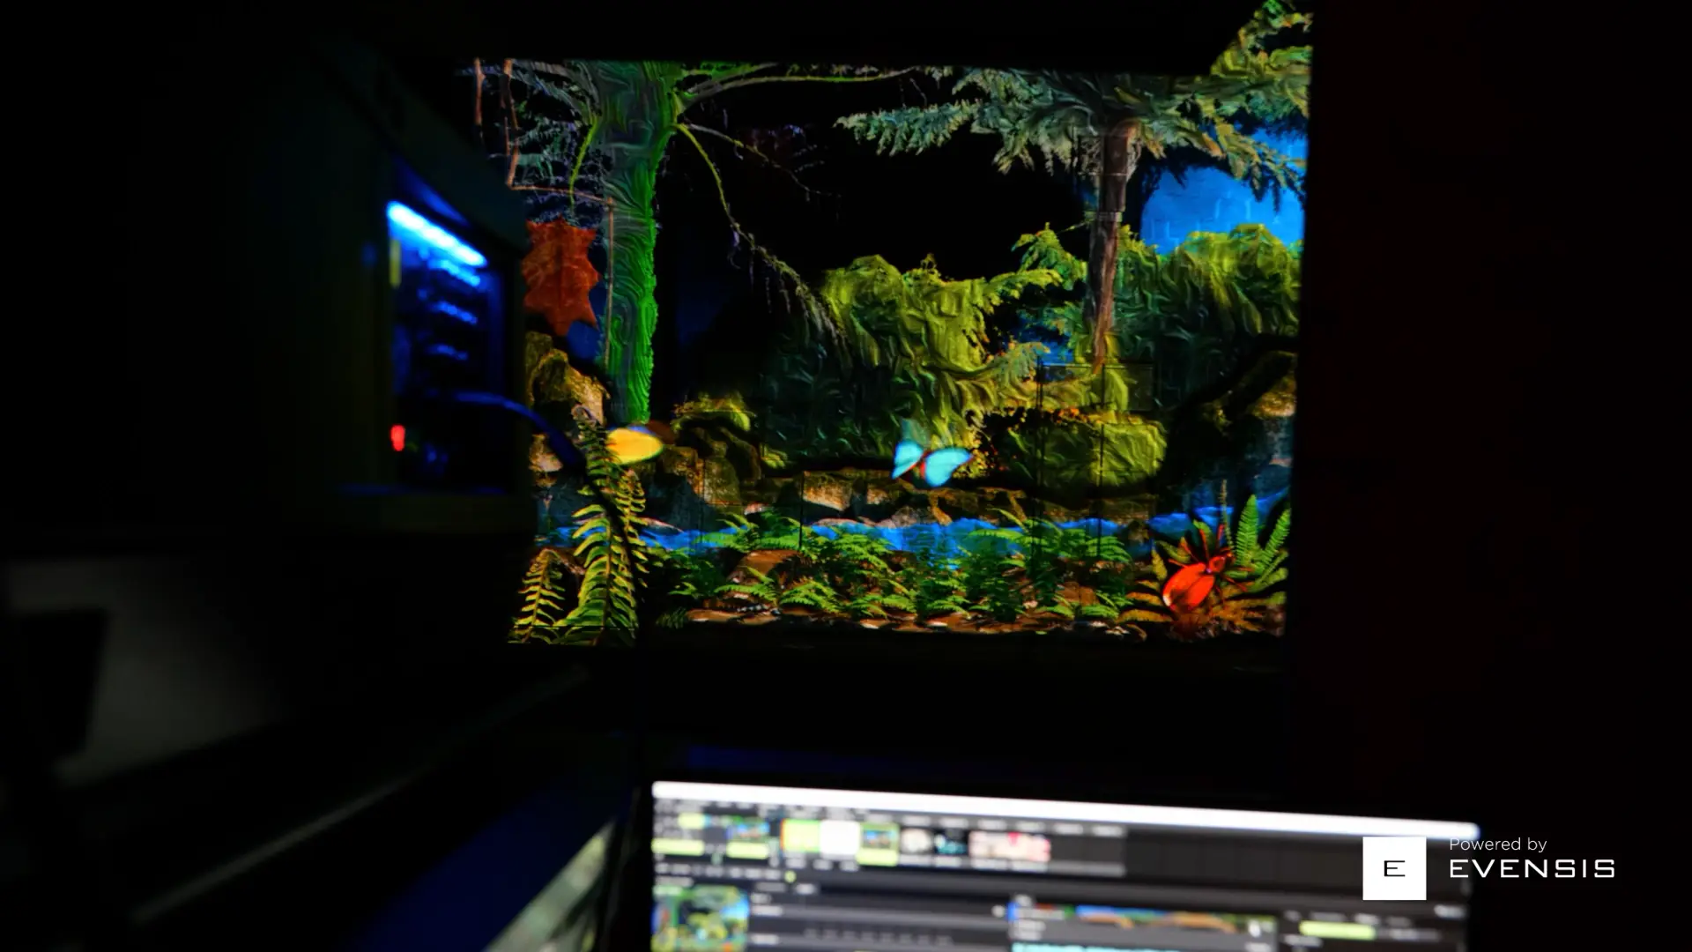Click the small green circle indicator
The height and width of the screenshot is (952, 1692).
(x=790, y=876)
